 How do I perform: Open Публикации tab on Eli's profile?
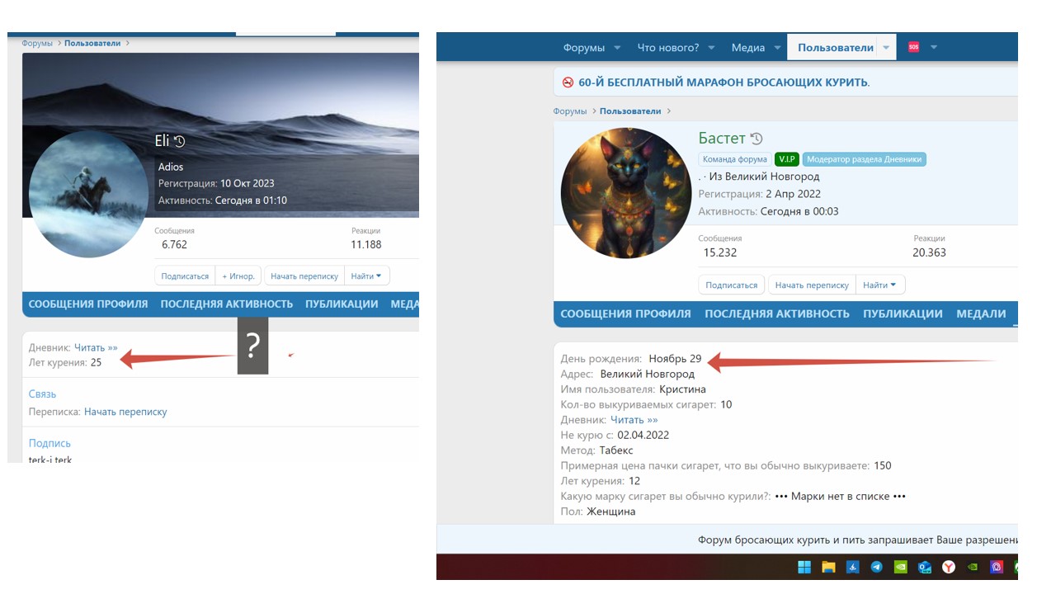click(x=342, y=304)
